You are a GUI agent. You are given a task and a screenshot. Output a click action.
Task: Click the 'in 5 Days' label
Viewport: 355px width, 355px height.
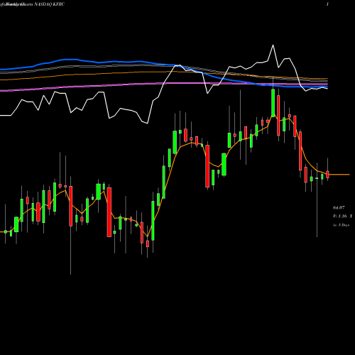click(x=341, y=225)
